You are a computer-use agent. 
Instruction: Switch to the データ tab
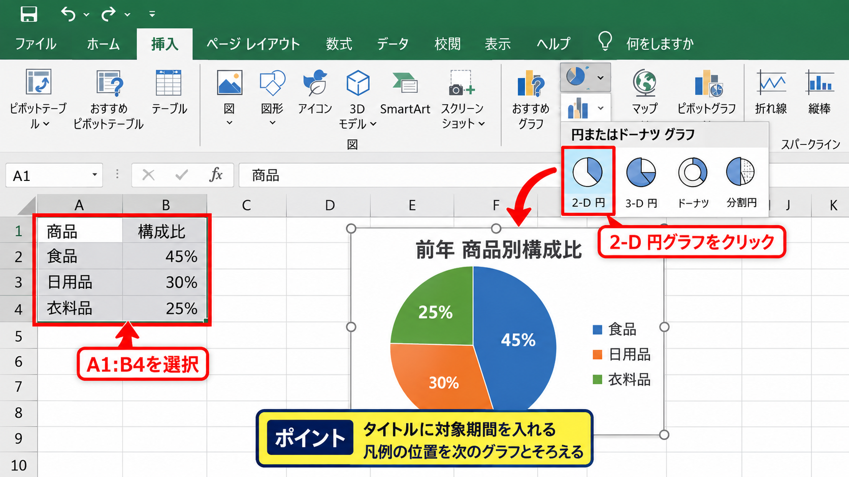[393, 44]
